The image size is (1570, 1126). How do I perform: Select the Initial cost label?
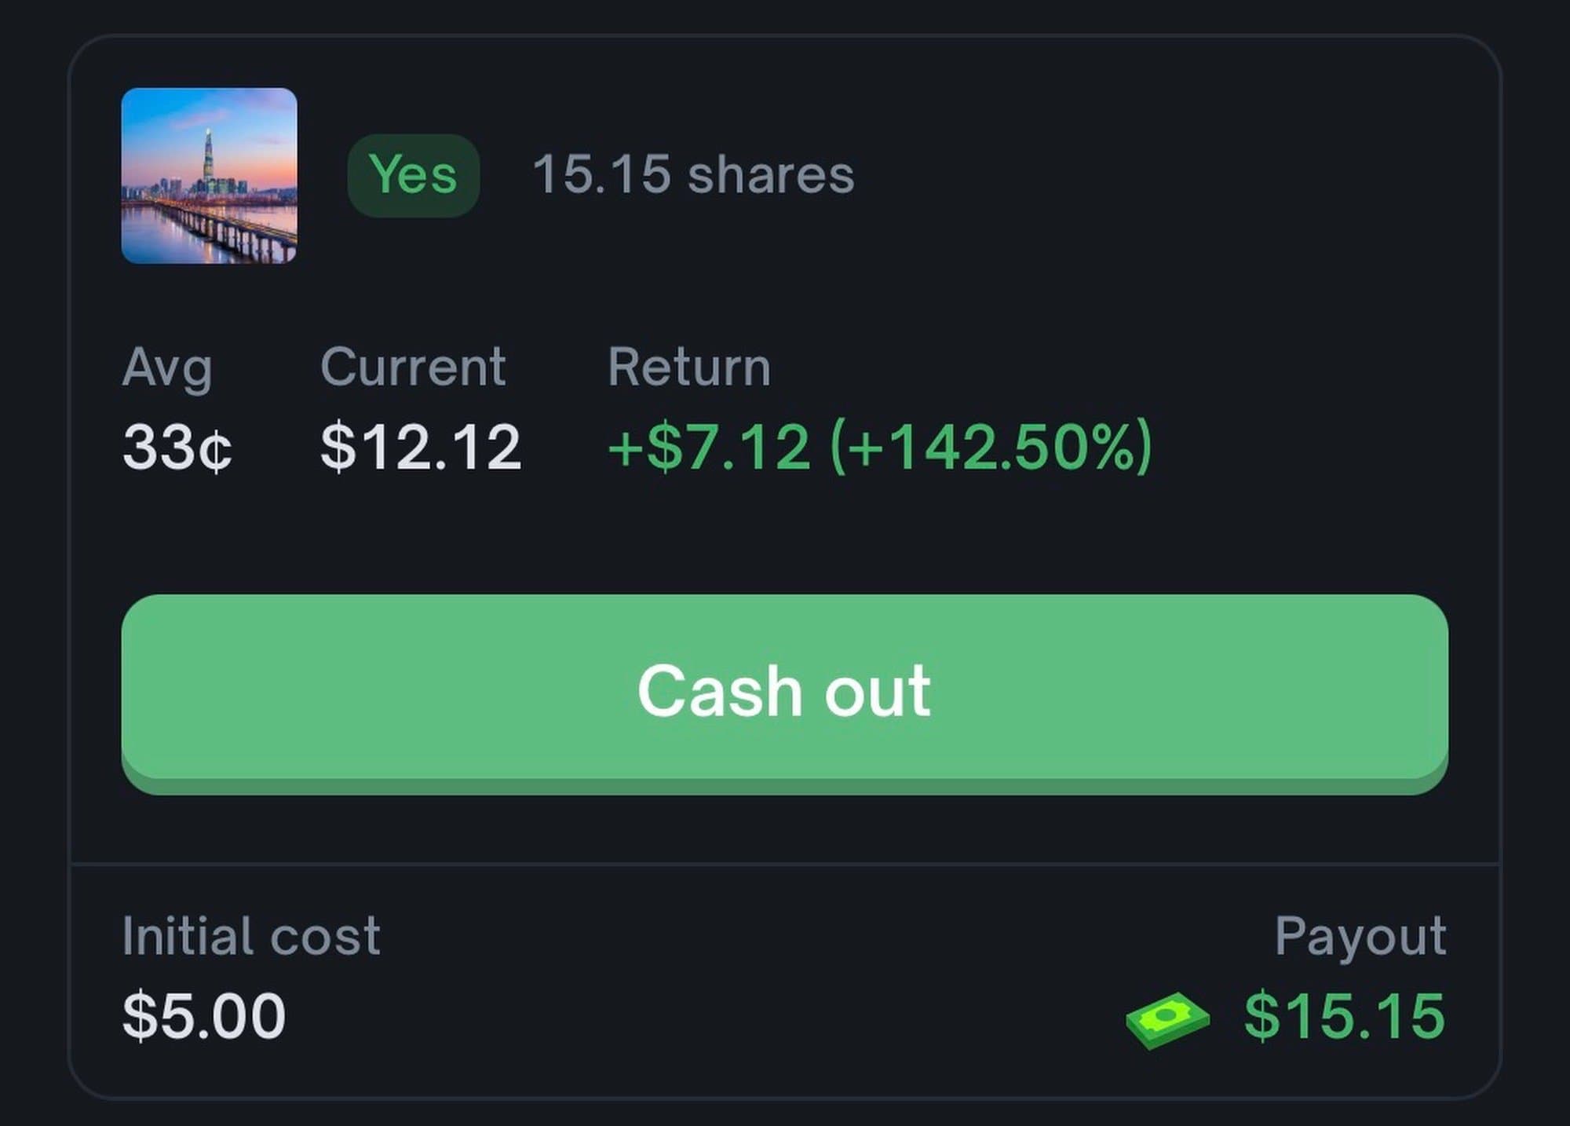click(x=251, y=936)
